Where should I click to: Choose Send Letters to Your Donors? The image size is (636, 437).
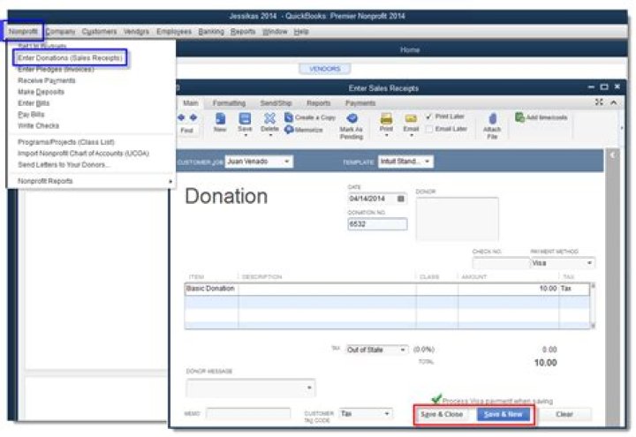[x=64, y=164]
